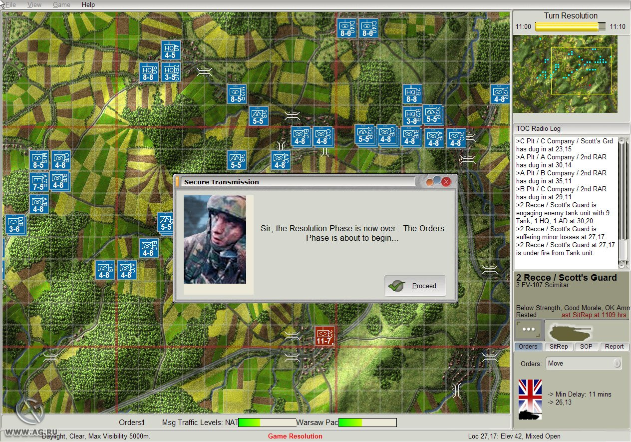Select the 3/S recce unit rated 5-5
631x442 pixels.
click(237, 160)
